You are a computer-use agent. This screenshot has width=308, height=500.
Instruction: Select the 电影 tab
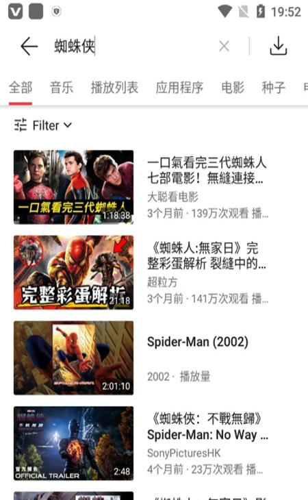(233, 88)
